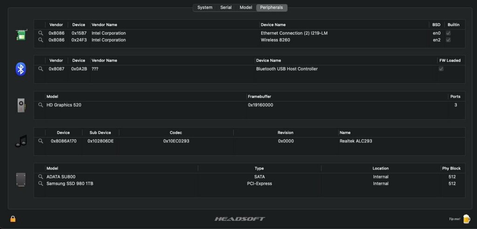This screenshot has width=477, height=229.
Task: Click the magnifier icon beside Ethernet Connection I219-LM
Action: coord(41,33)
